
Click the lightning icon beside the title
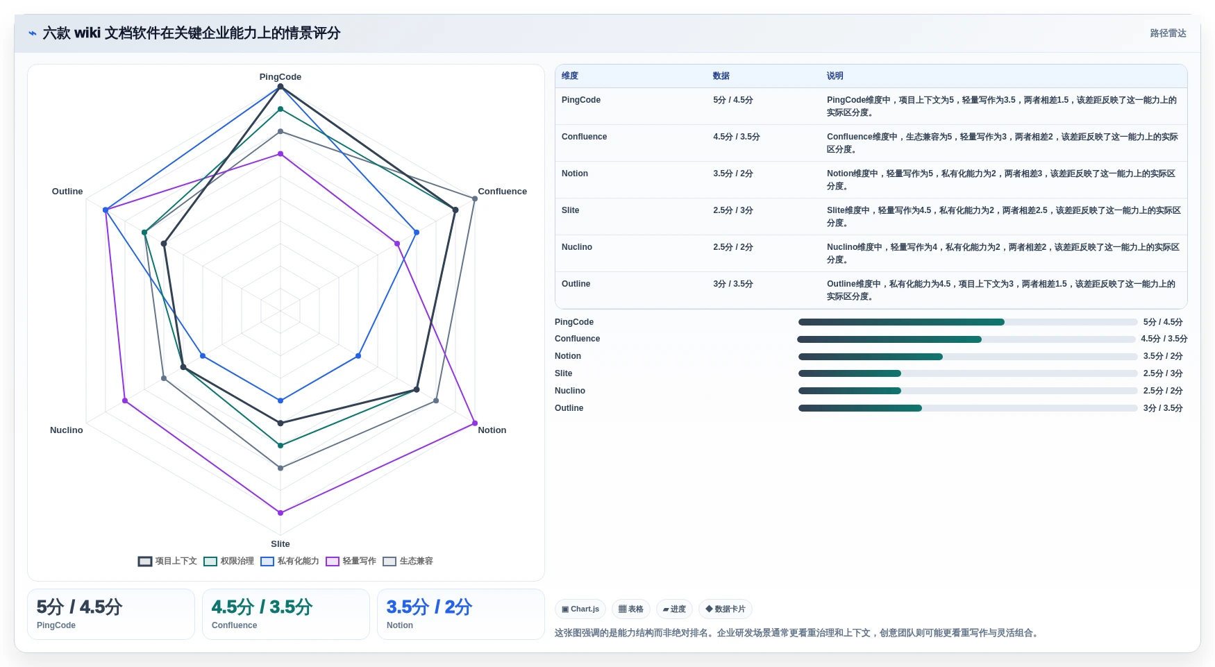(33, 33)
